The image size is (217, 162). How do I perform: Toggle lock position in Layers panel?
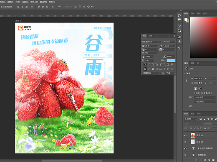(198, 128)
